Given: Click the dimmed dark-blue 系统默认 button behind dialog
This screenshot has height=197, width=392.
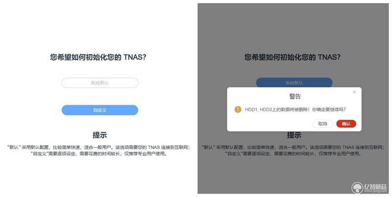Looking at the screenshot, I should pyautogui.click(x=294, y=83).
